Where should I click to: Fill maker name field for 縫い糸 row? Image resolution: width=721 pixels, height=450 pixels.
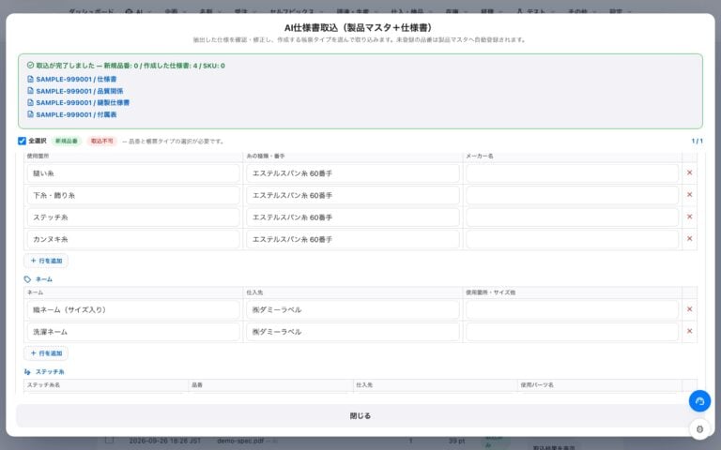(x=573, y=173)
